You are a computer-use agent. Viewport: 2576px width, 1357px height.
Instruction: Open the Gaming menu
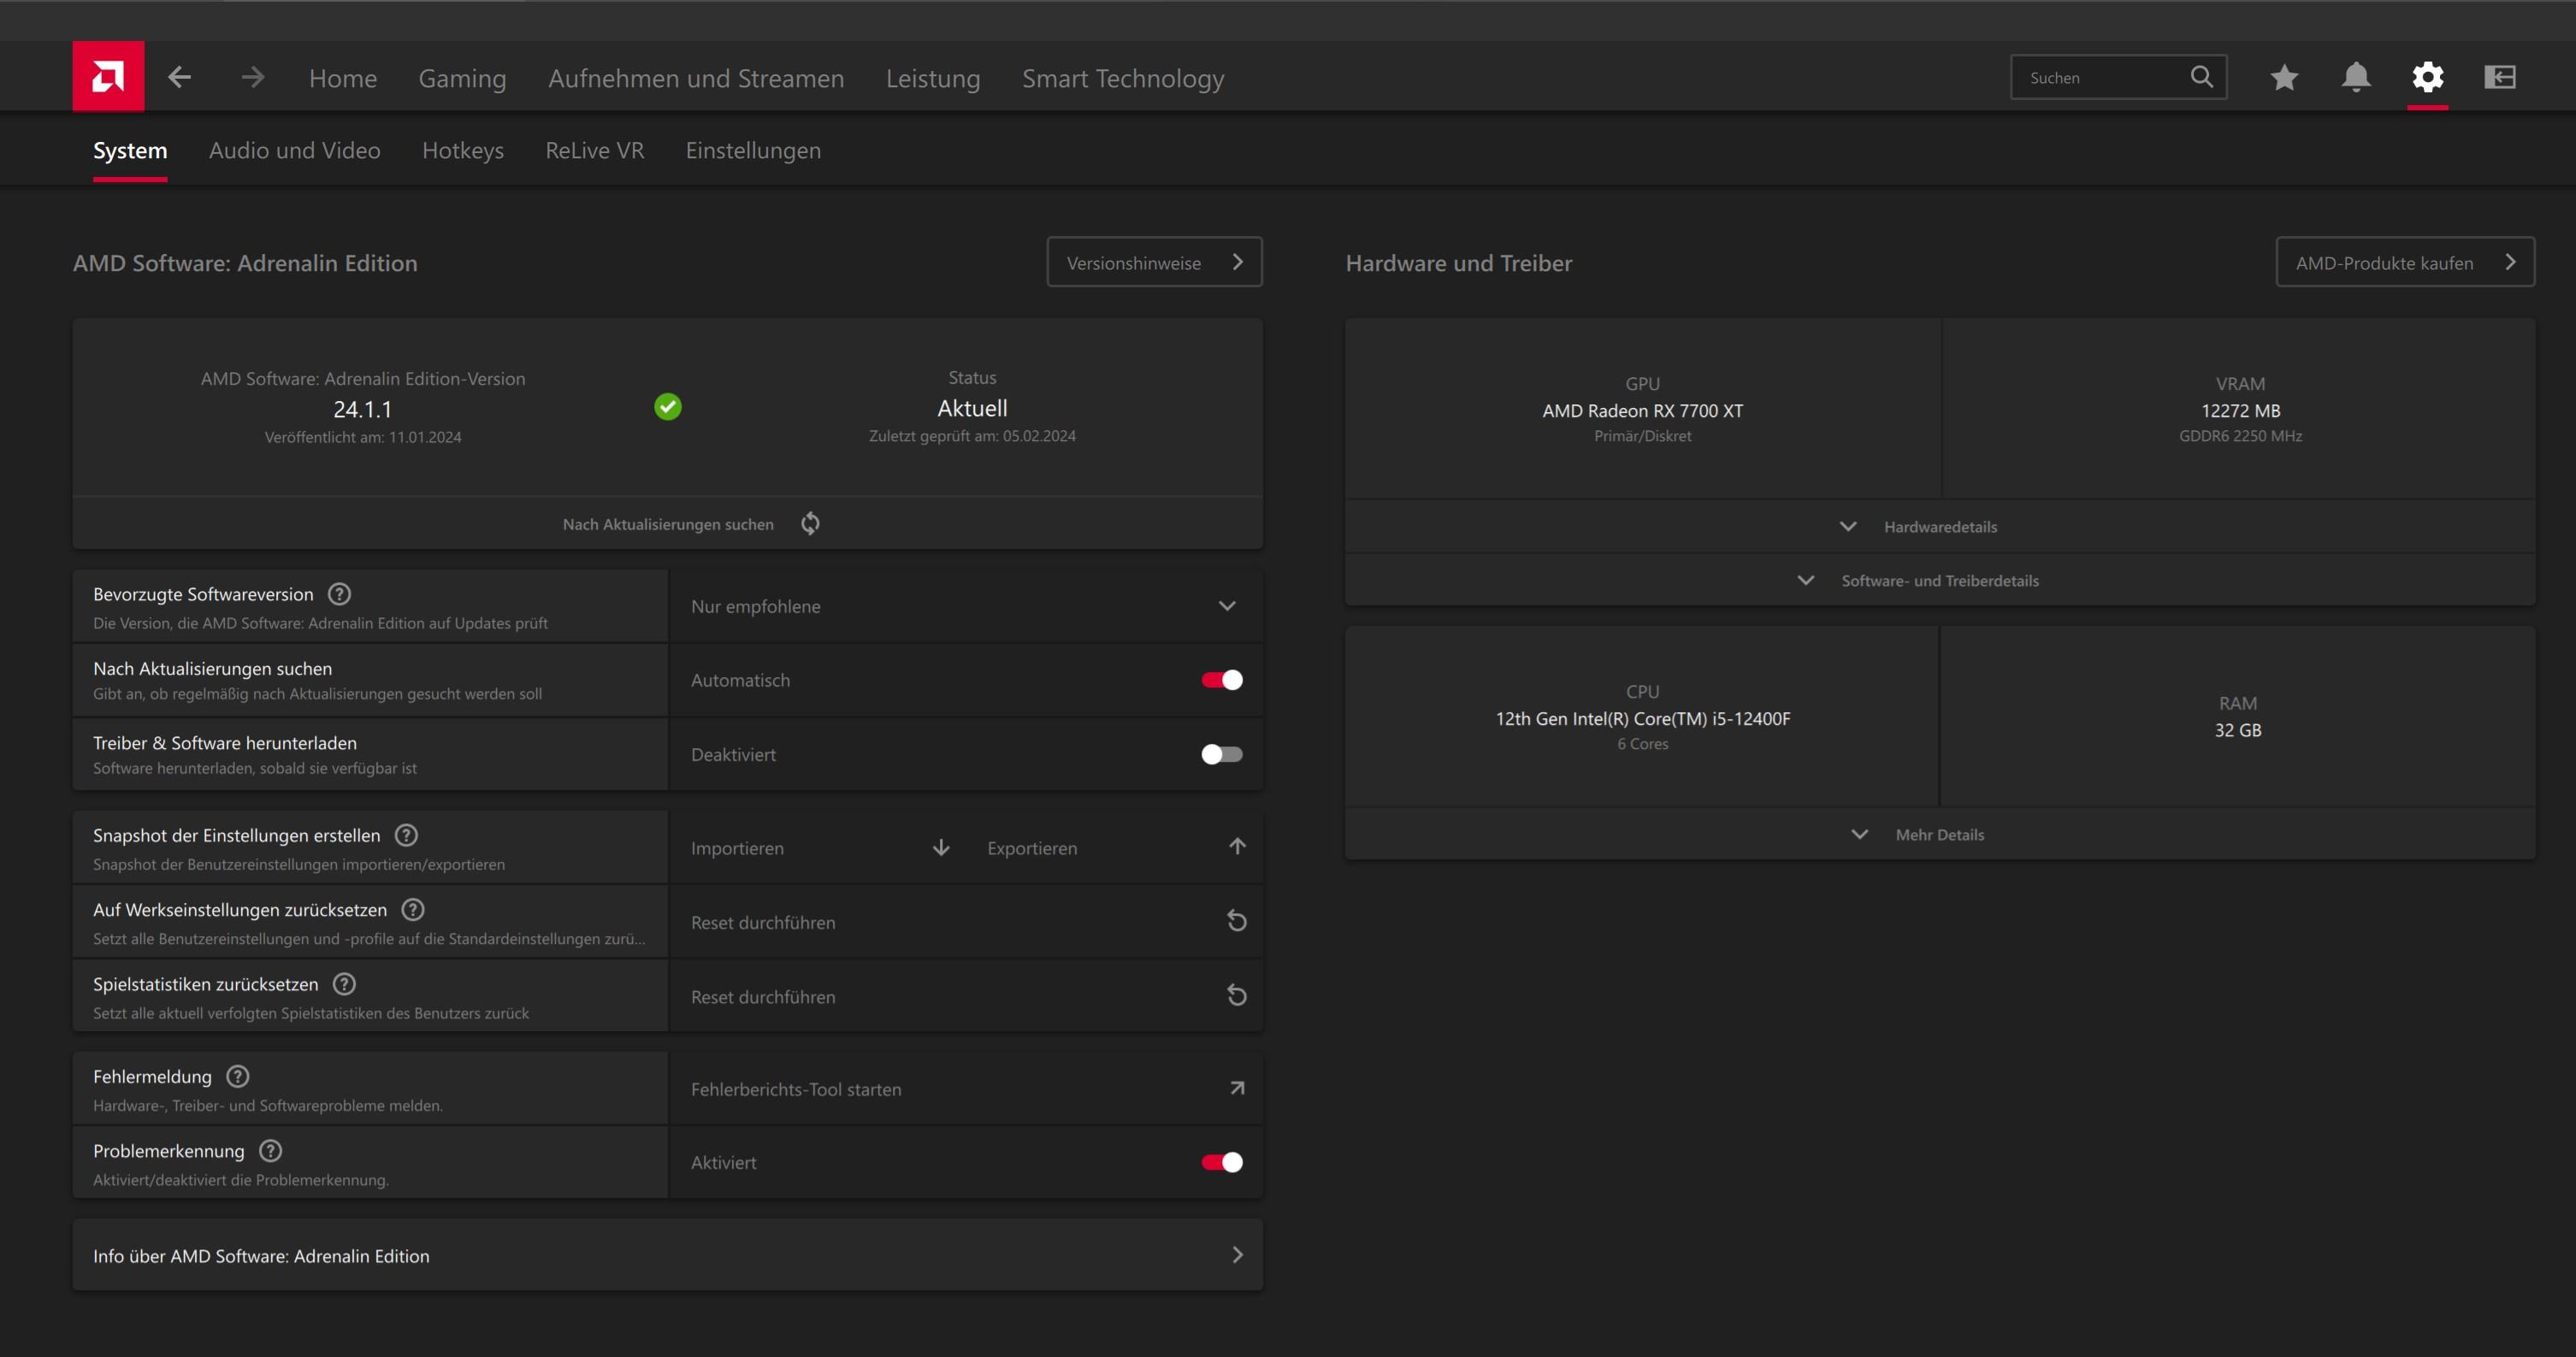(x=462, y=78)
